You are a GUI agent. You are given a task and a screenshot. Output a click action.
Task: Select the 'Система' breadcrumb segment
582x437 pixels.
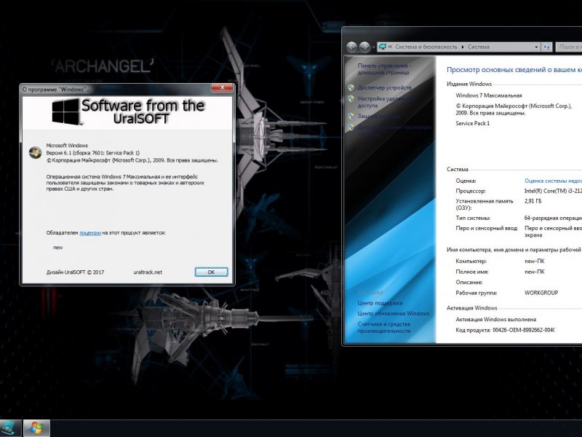(x=479, y=47)
